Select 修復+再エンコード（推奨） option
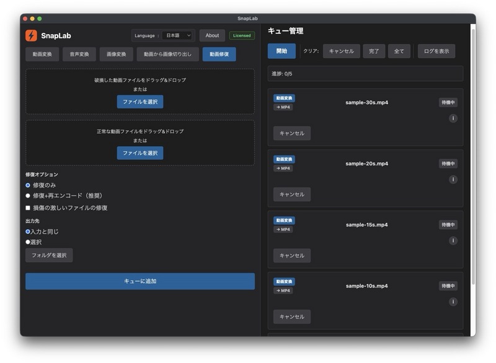496x363 pixels. (x=28, y=196)
